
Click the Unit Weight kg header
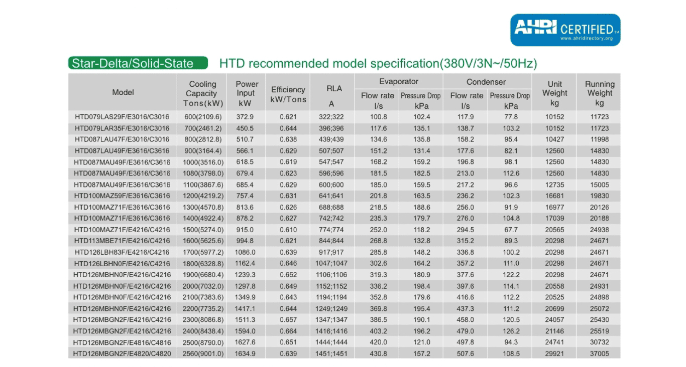(x=554, y=93)
